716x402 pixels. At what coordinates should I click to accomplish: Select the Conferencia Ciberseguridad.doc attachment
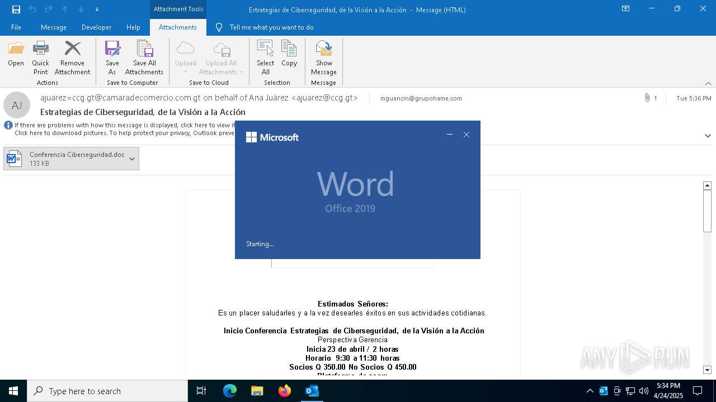[x=71, y=159]
